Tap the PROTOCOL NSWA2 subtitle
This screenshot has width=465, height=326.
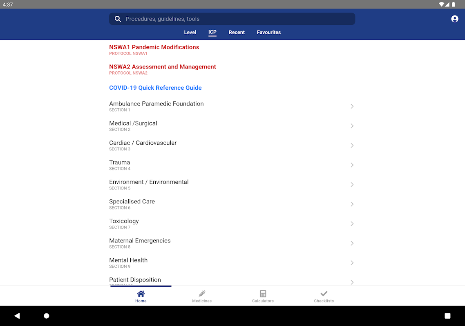(x=128, y=73)
